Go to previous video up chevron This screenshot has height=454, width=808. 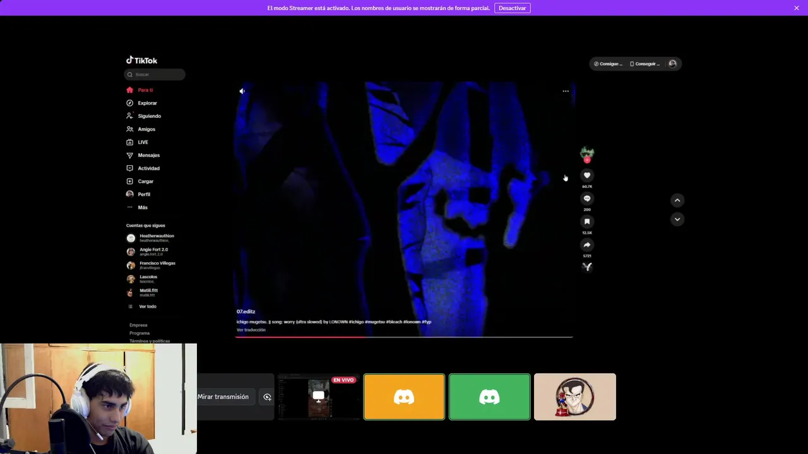pyautogui.click(x=677, y=201)
